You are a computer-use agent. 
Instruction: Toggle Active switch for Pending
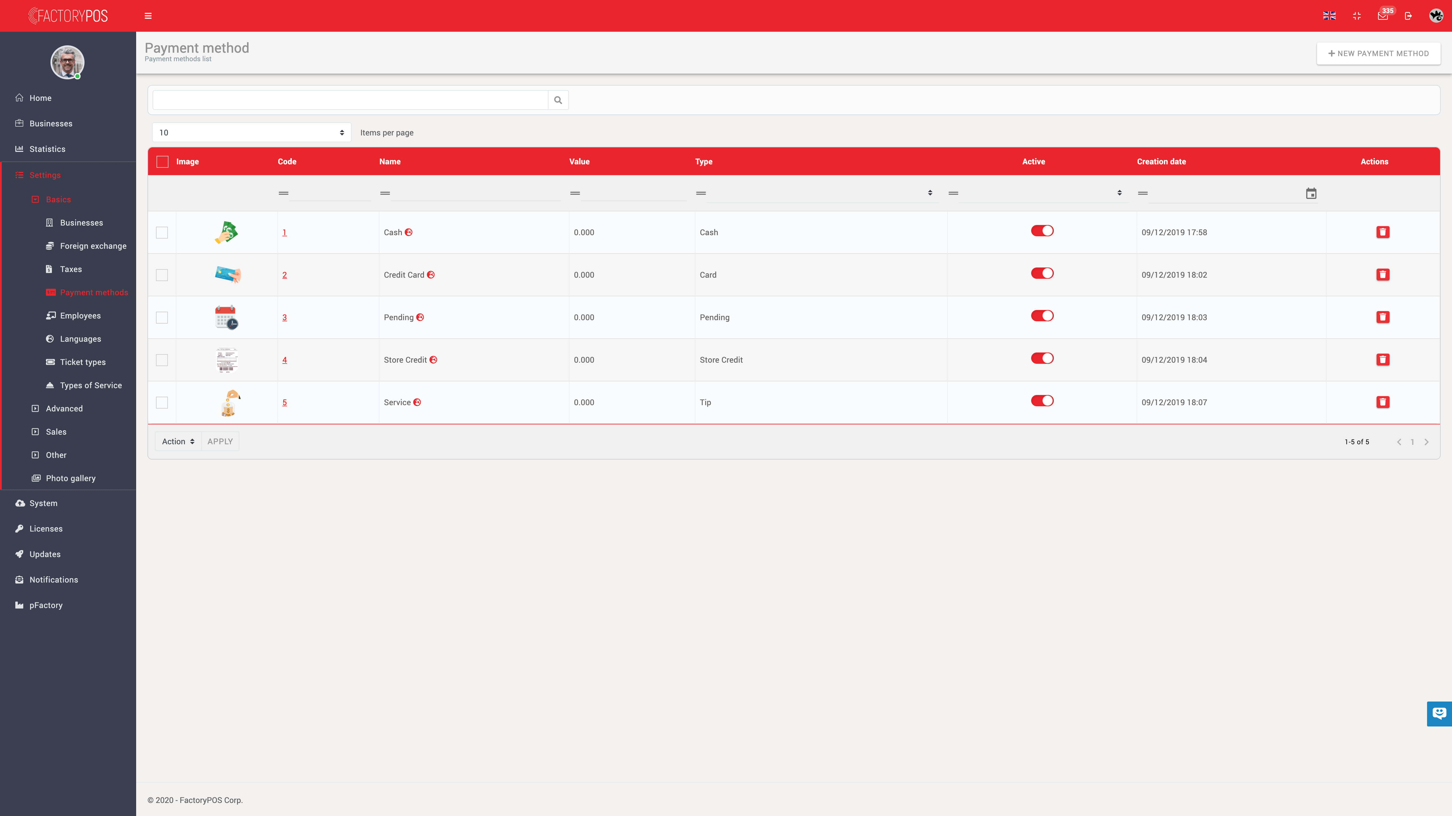(1042, 316)
